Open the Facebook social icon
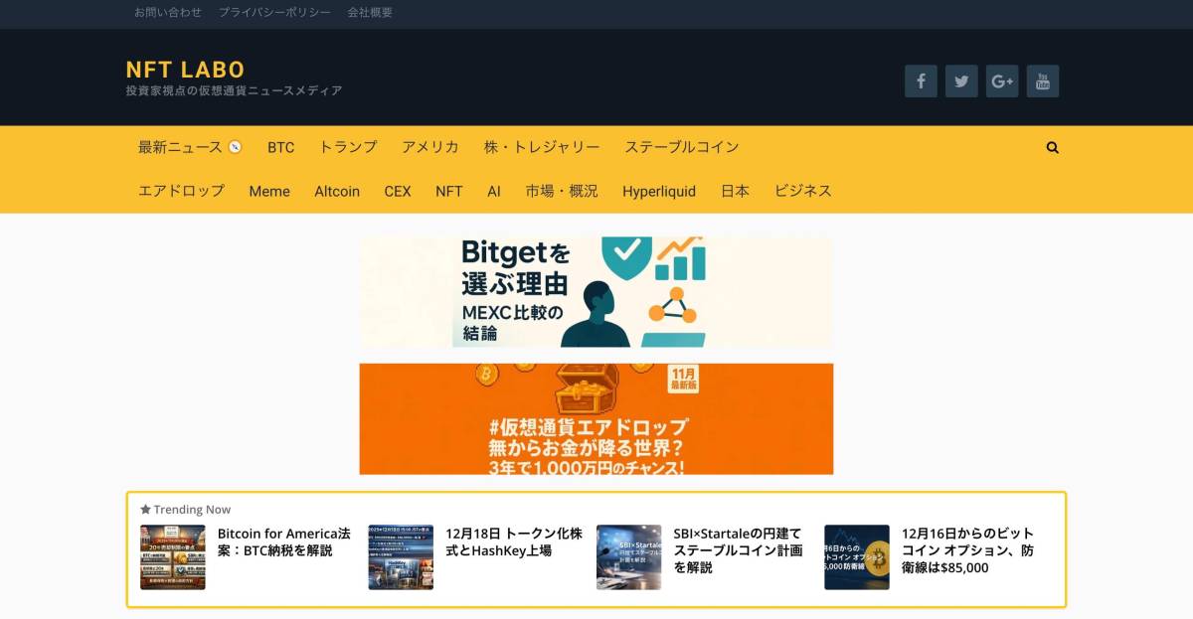Image resolution: width=1193 pixels, height=619 pixels. point(921,81)
